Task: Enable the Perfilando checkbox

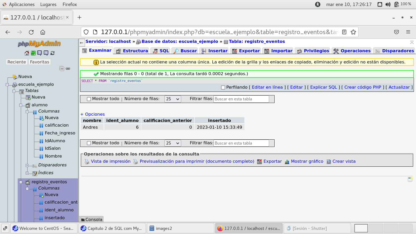Action: [223, 88]
